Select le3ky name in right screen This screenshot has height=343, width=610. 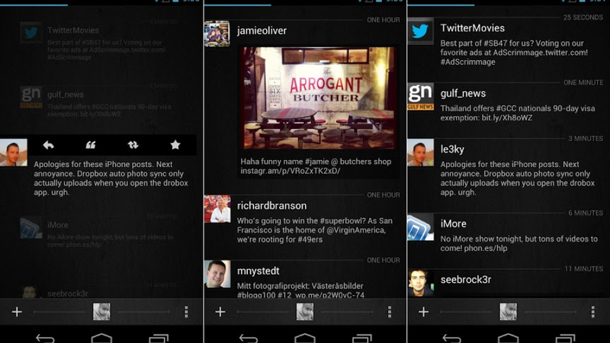452,149
